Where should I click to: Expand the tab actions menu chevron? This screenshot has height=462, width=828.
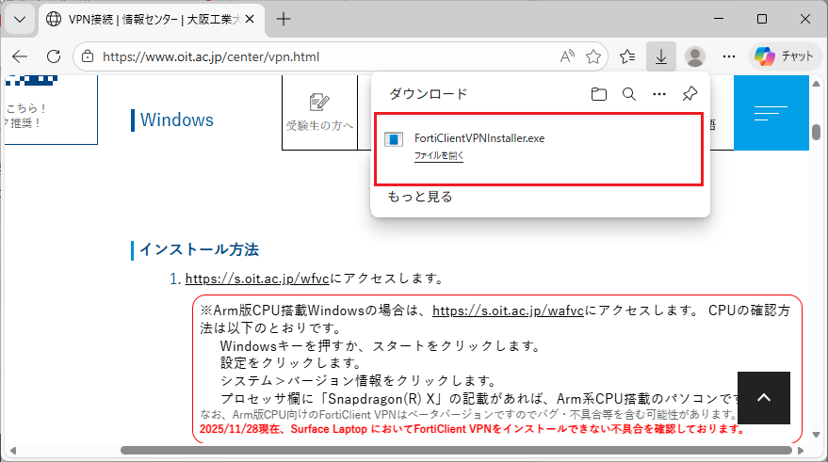click(x=21, y=19)
